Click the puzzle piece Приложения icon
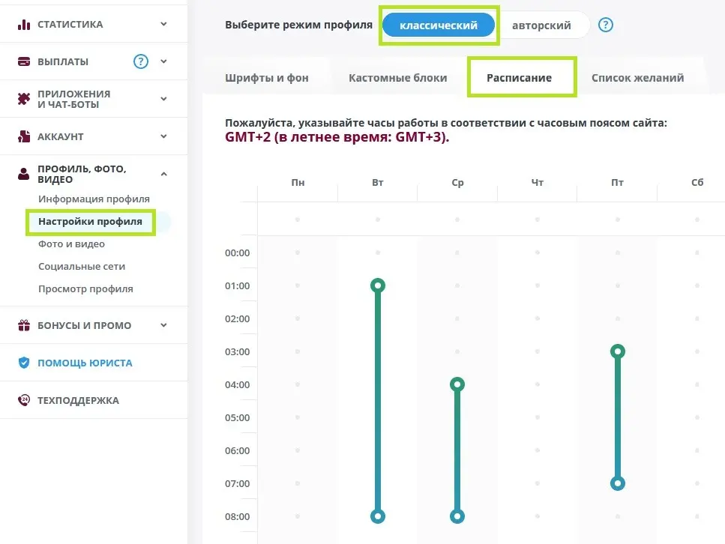 pyautogui.click(x=23, y=99)
